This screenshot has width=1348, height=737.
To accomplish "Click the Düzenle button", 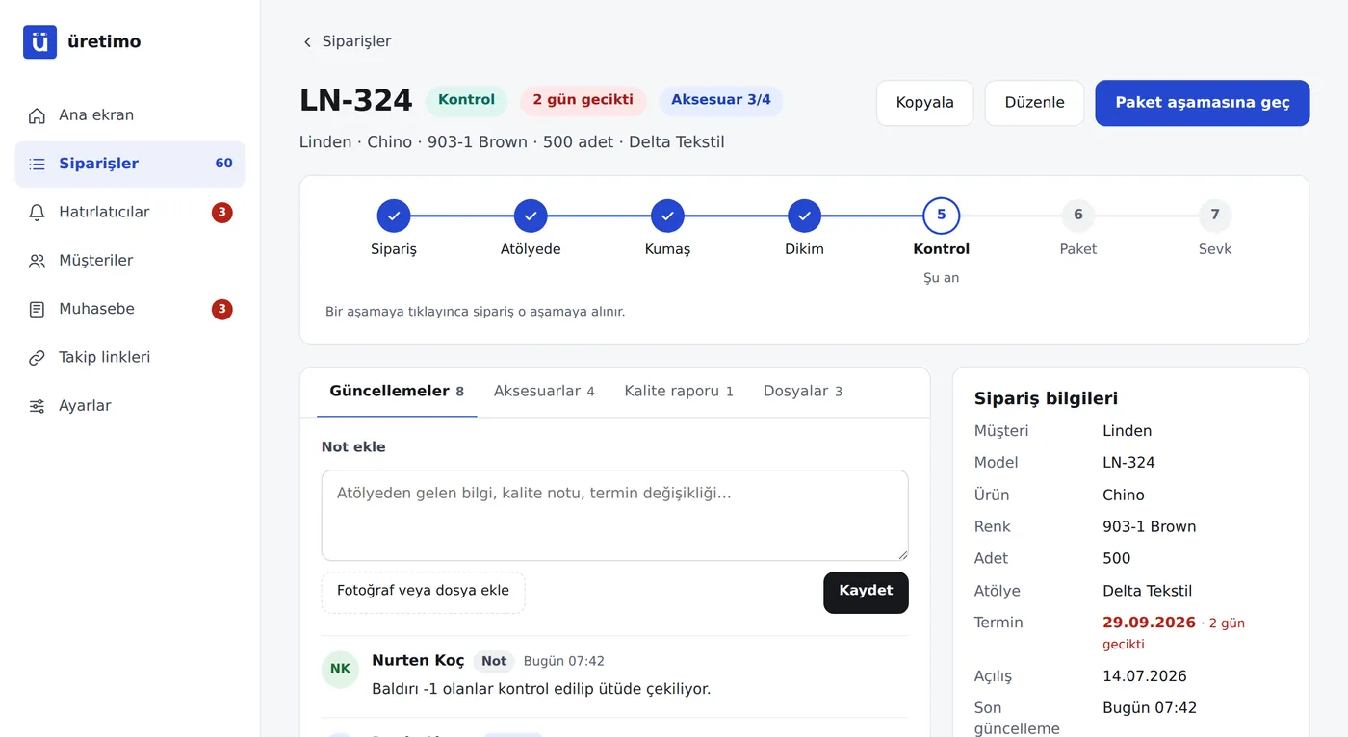I will tap(1034, 103).
